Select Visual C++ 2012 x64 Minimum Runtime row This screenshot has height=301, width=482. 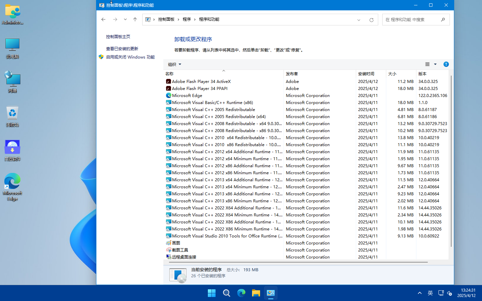point(306,159)
